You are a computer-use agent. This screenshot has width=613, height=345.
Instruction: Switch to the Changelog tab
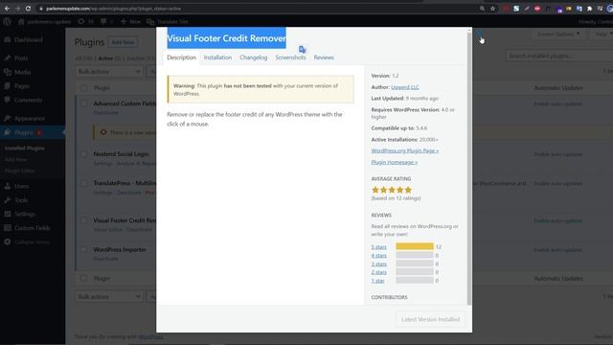click(253, 57)
